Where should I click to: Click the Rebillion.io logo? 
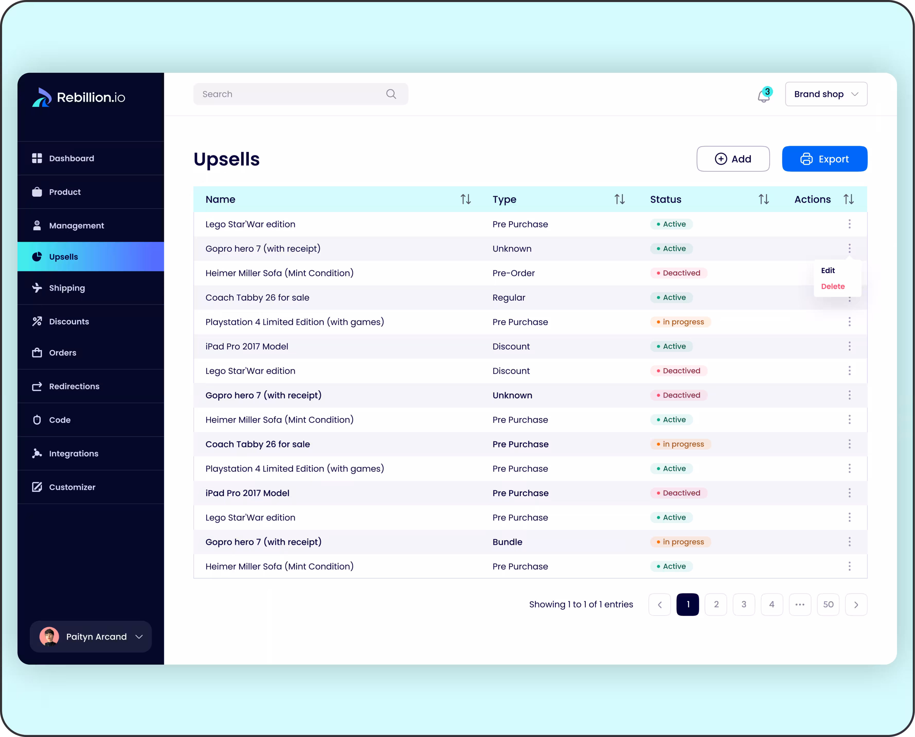click(79, 97)
